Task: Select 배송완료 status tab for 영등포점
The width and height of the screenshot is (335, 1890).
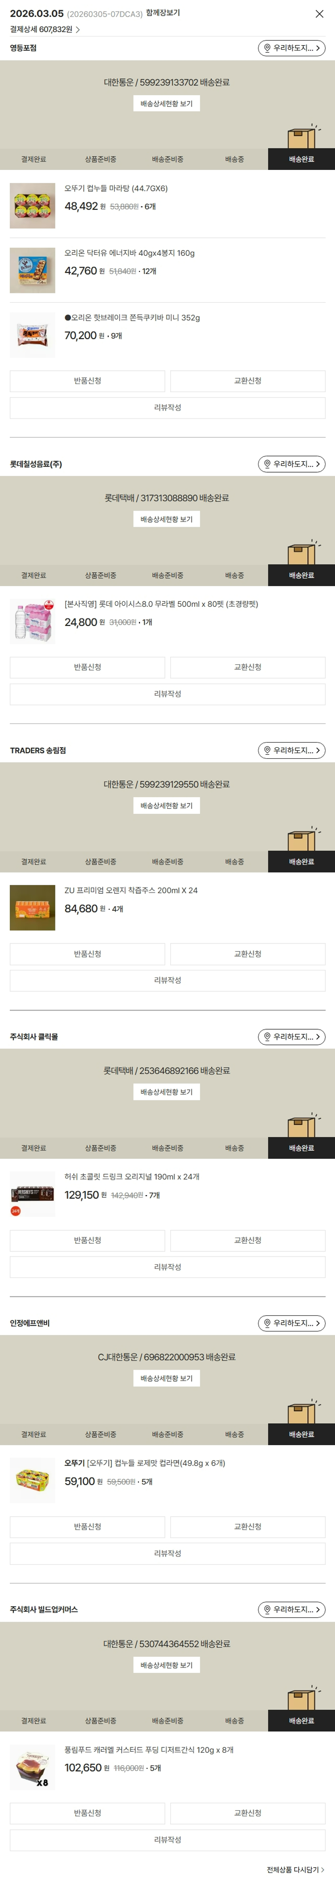Action: pos(301,159)
